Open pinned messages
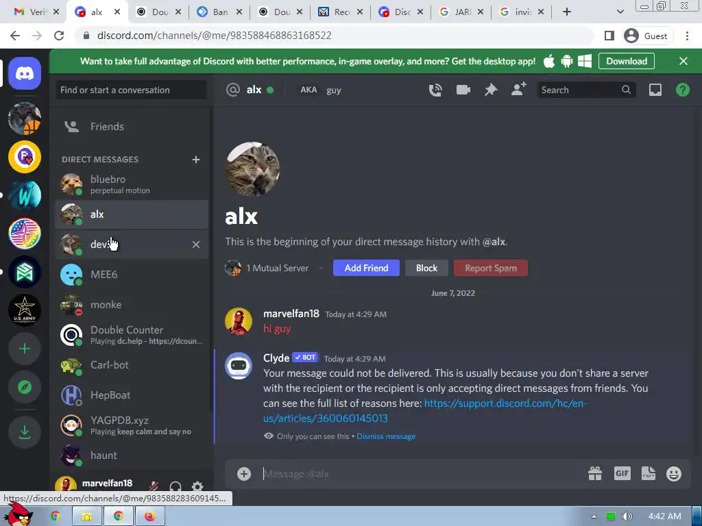This screenshot has width=702, height=526. pos(491,90)
